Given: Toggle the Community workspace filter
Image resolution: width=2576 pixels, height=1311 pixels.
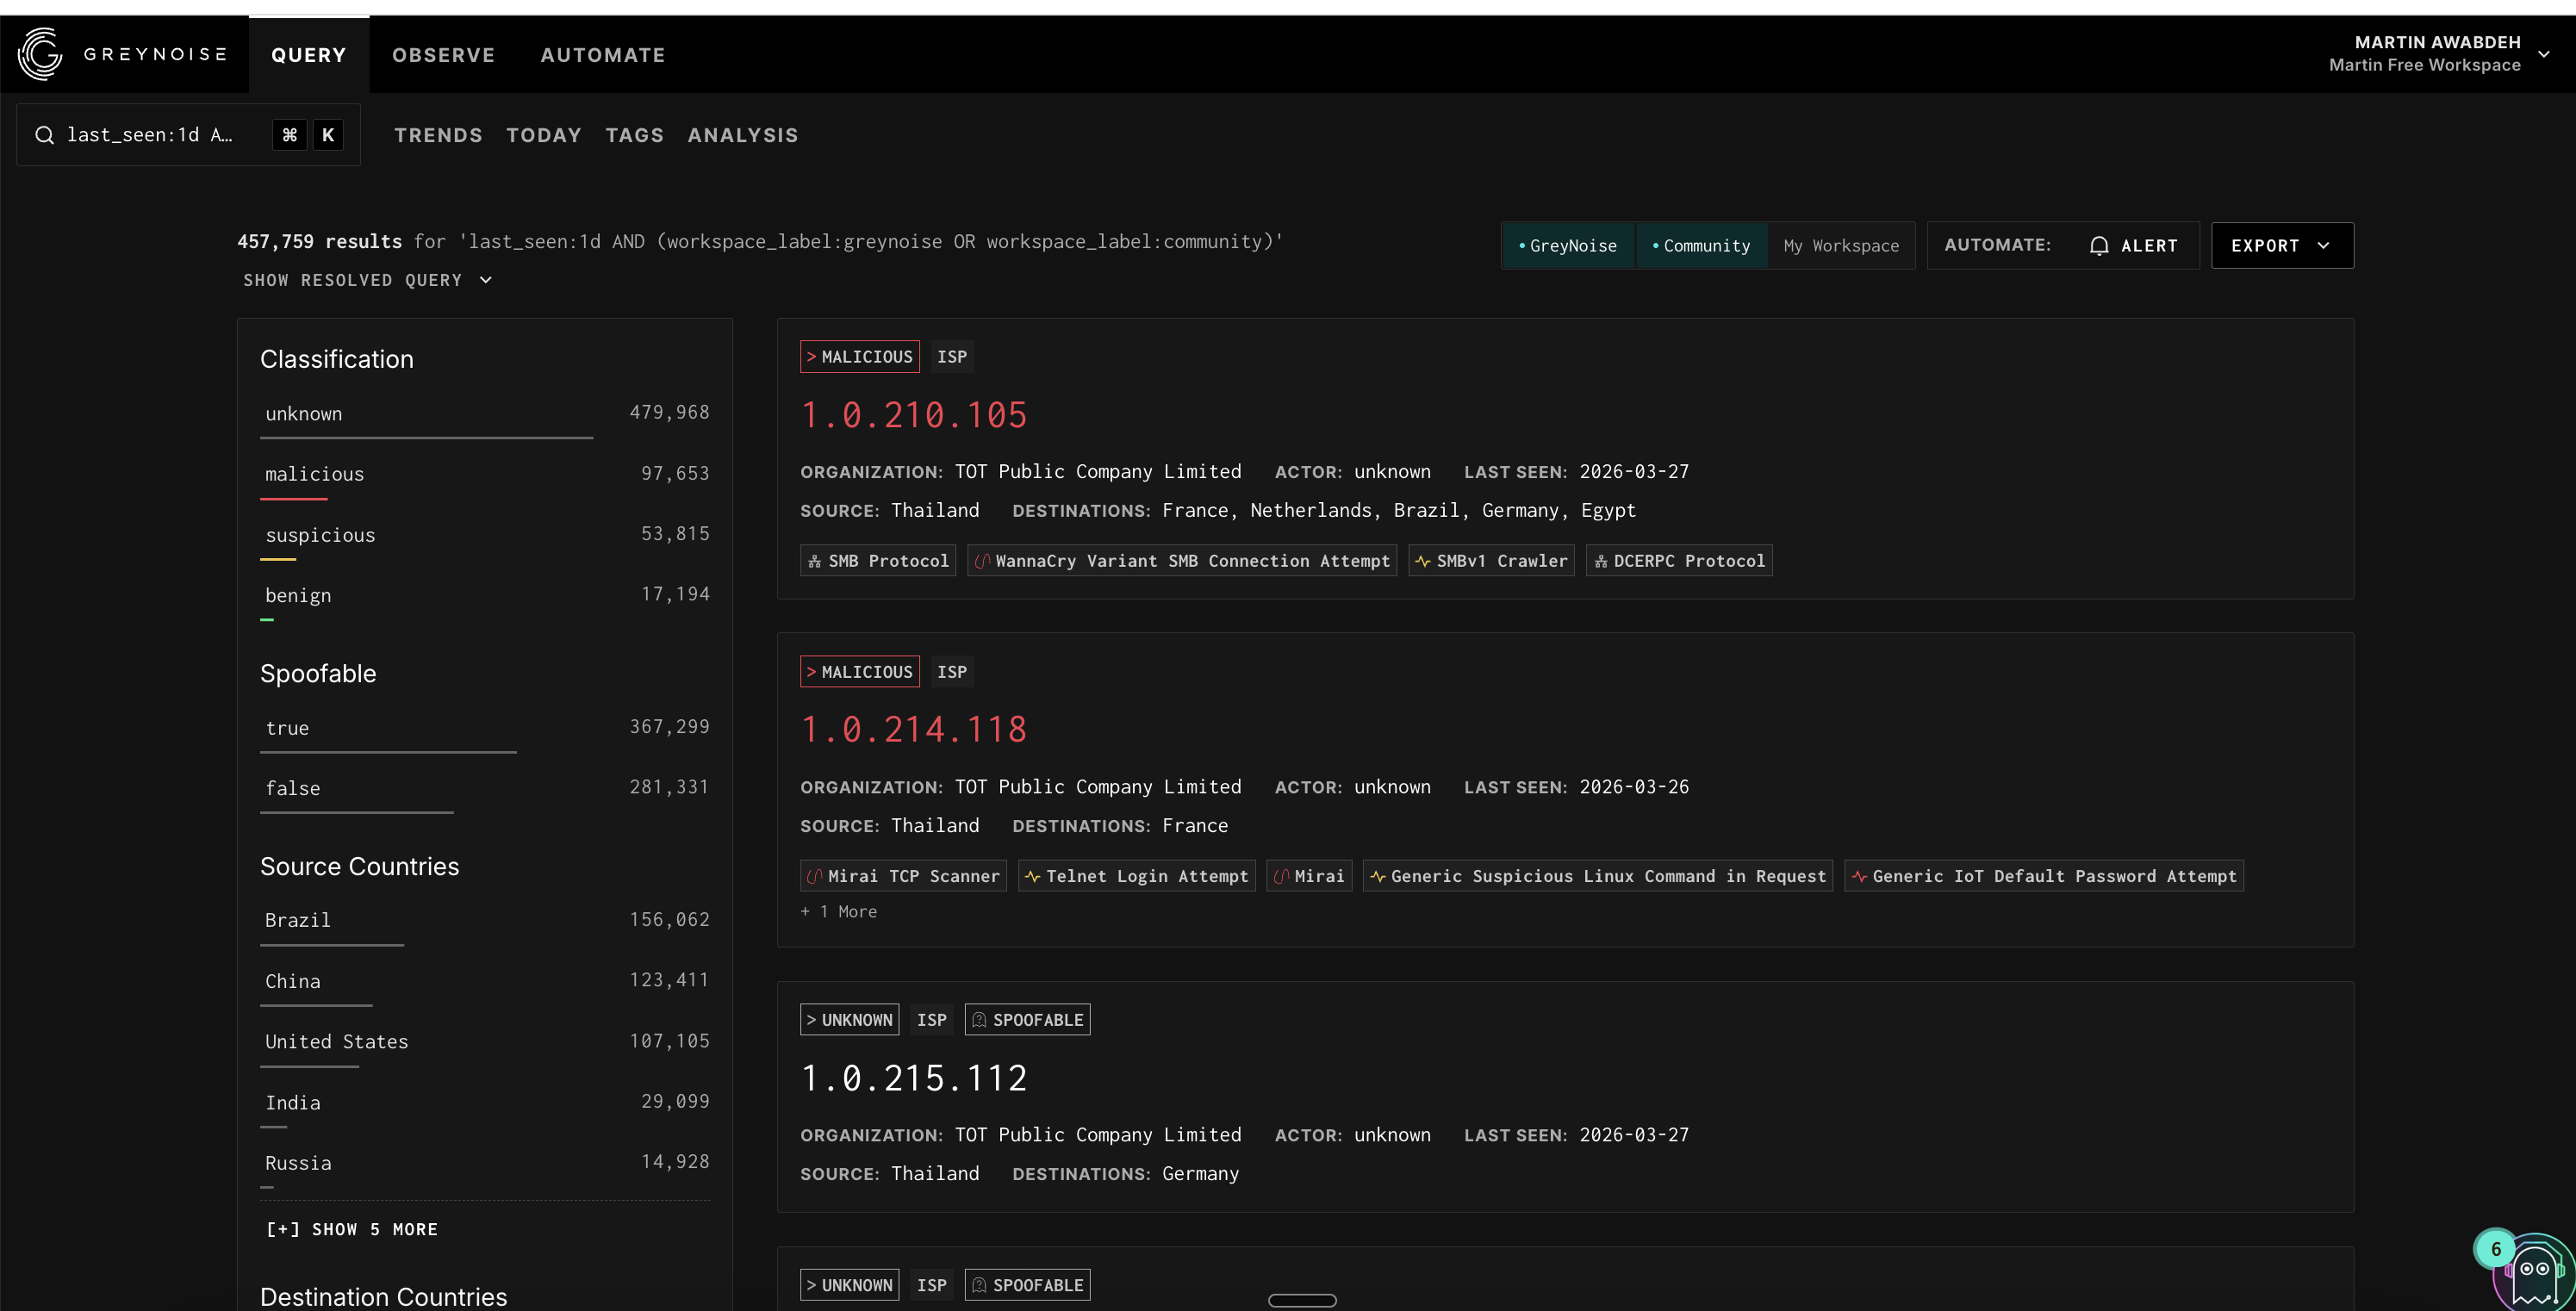Looking at the screenshot, I should [x=1701, y=246].
